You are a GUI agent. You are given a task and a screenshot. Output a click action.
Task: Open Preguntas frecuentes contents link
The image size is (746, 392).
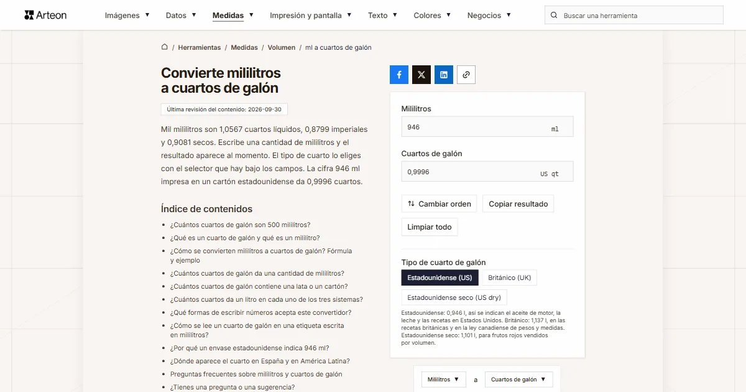pos(256,374)
